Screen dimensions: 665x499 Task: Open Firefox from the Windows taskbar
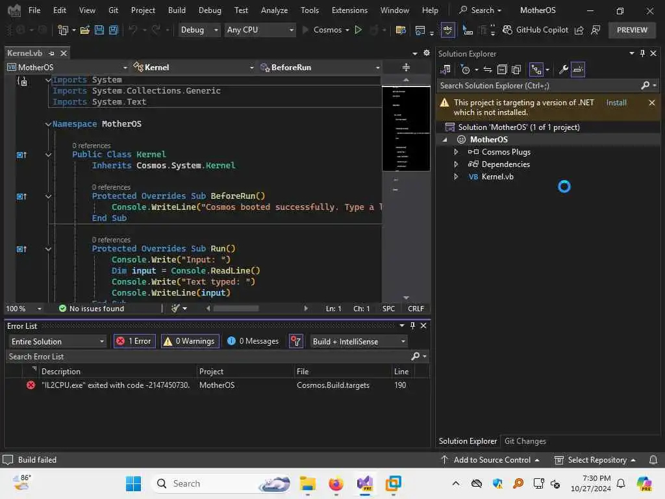click(336, 483)
